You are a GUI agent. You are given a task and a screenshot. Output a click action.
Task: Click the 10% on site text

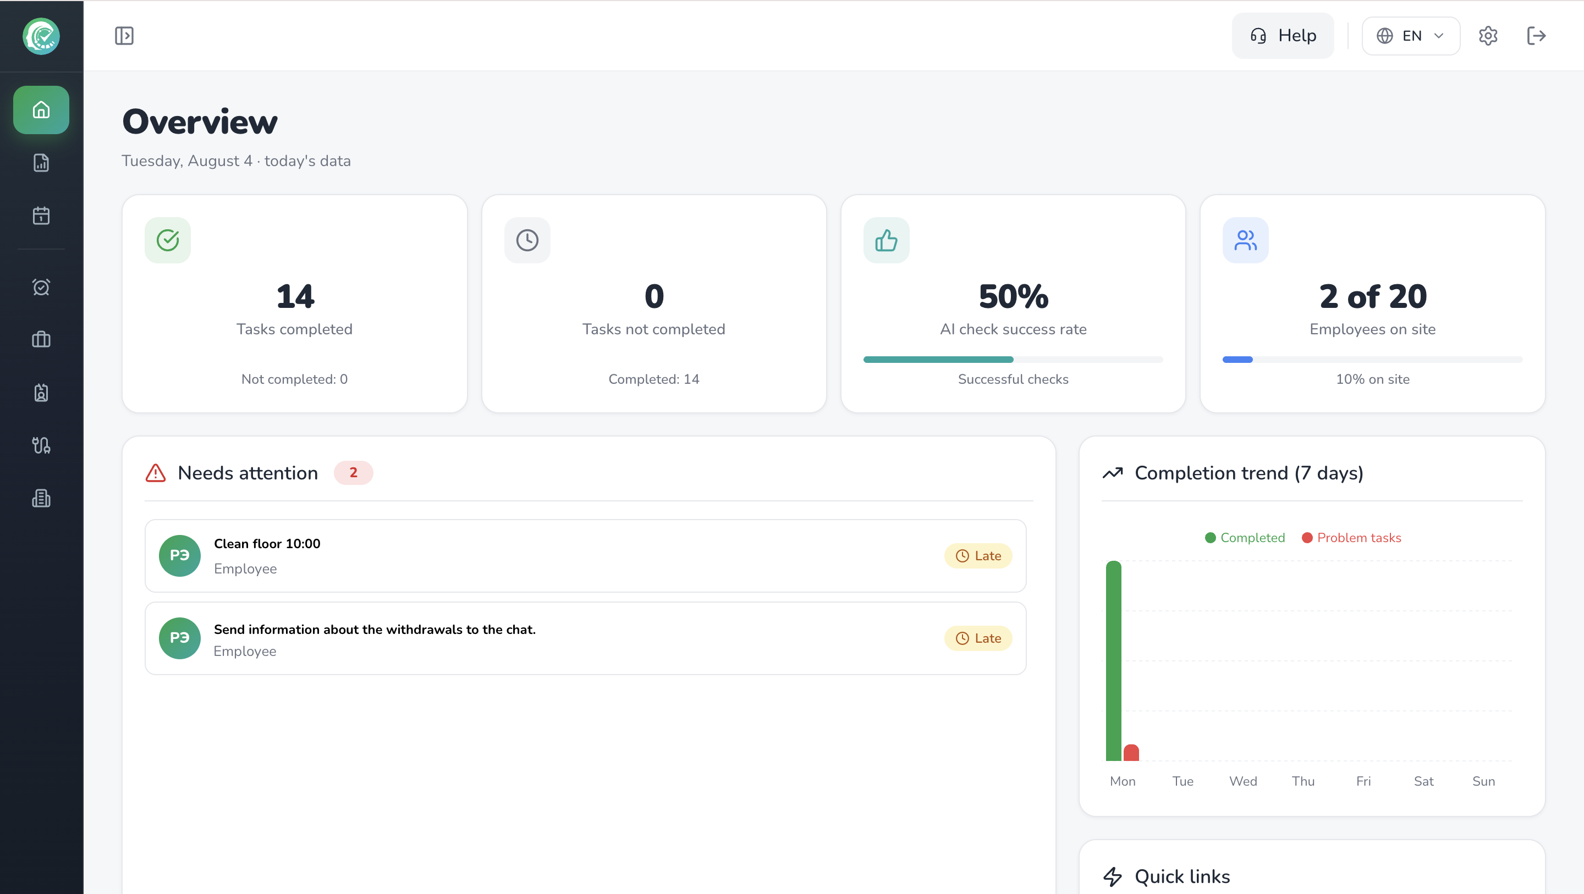[1372, 379]
